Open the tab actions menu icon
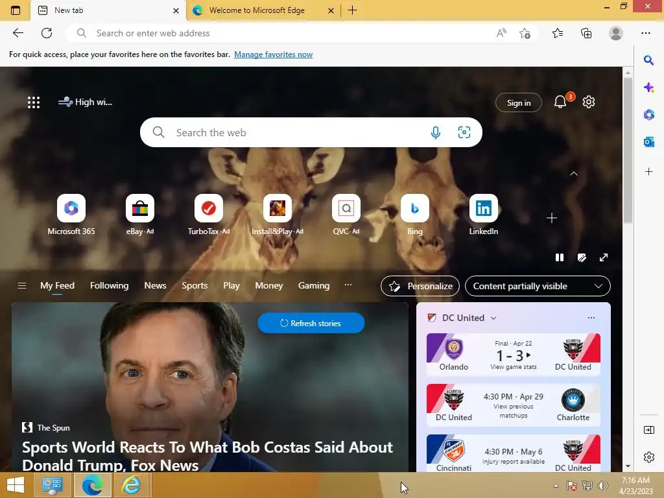 click(x=16, y=10)
